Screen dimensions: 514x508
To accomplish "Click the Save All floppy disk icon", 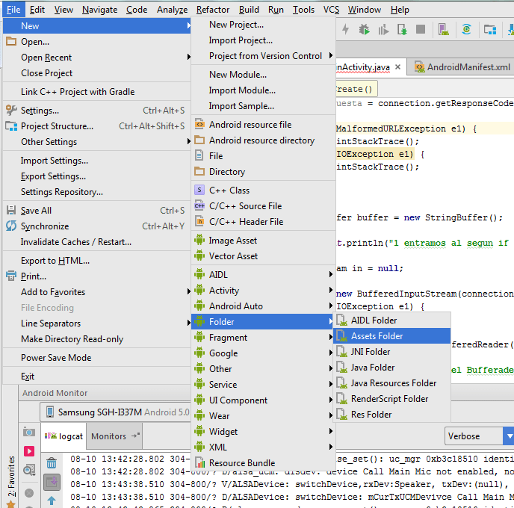I will pyautogui.click(x=11, y=210).
